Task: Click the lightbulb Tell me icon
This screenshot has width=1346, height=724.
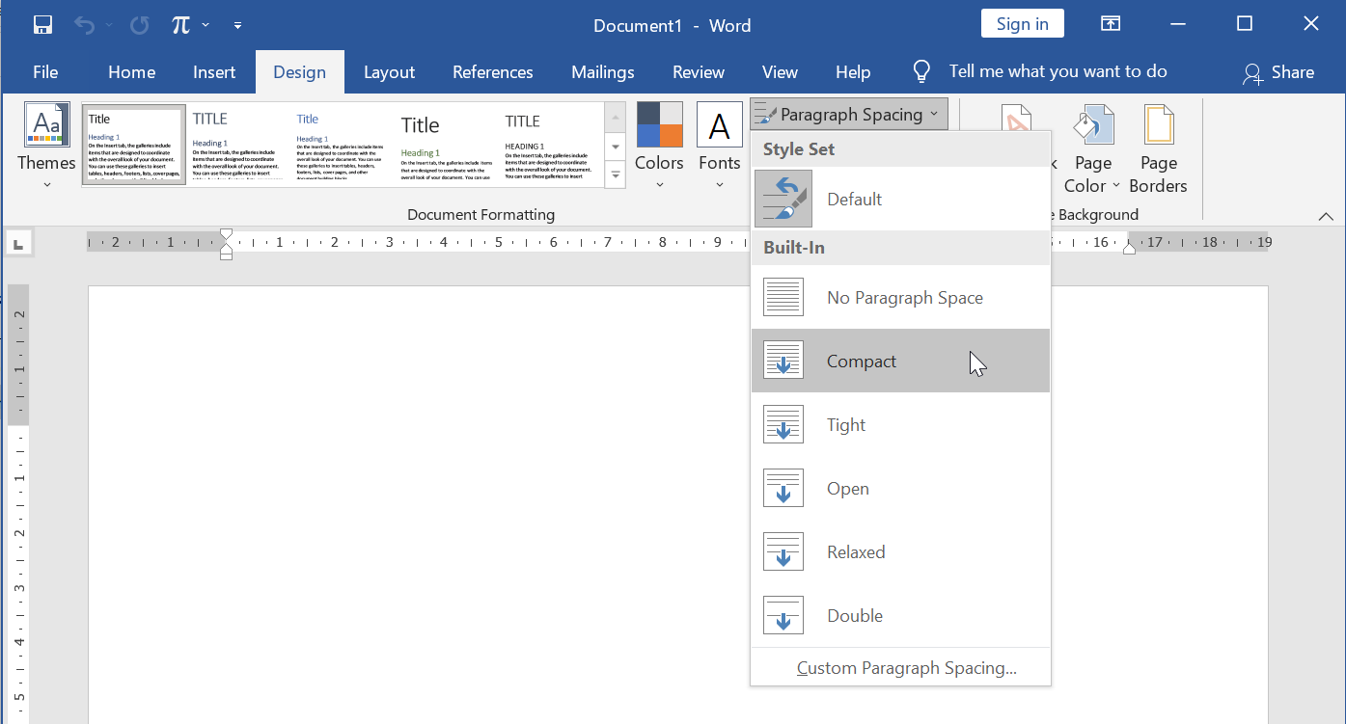Action: point(921,71)
